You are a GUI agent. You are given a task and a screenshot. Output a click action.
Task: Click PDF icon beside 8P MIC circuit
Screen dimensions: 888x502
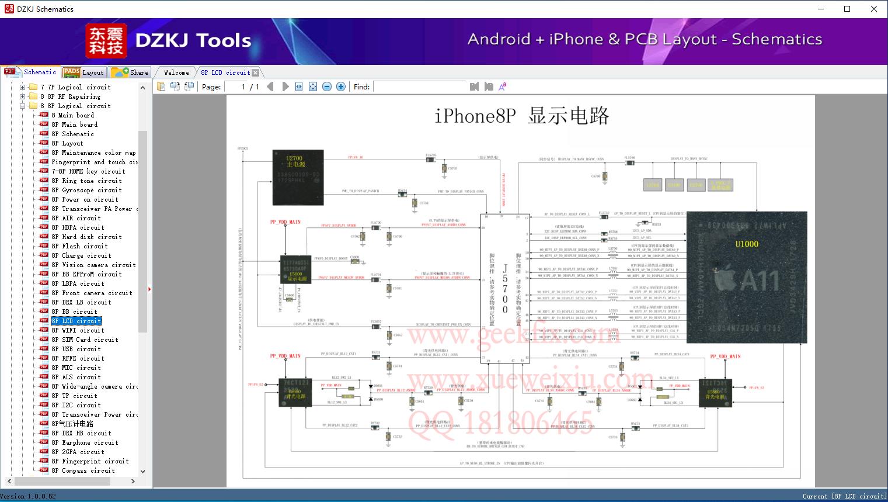click(44, 368)
